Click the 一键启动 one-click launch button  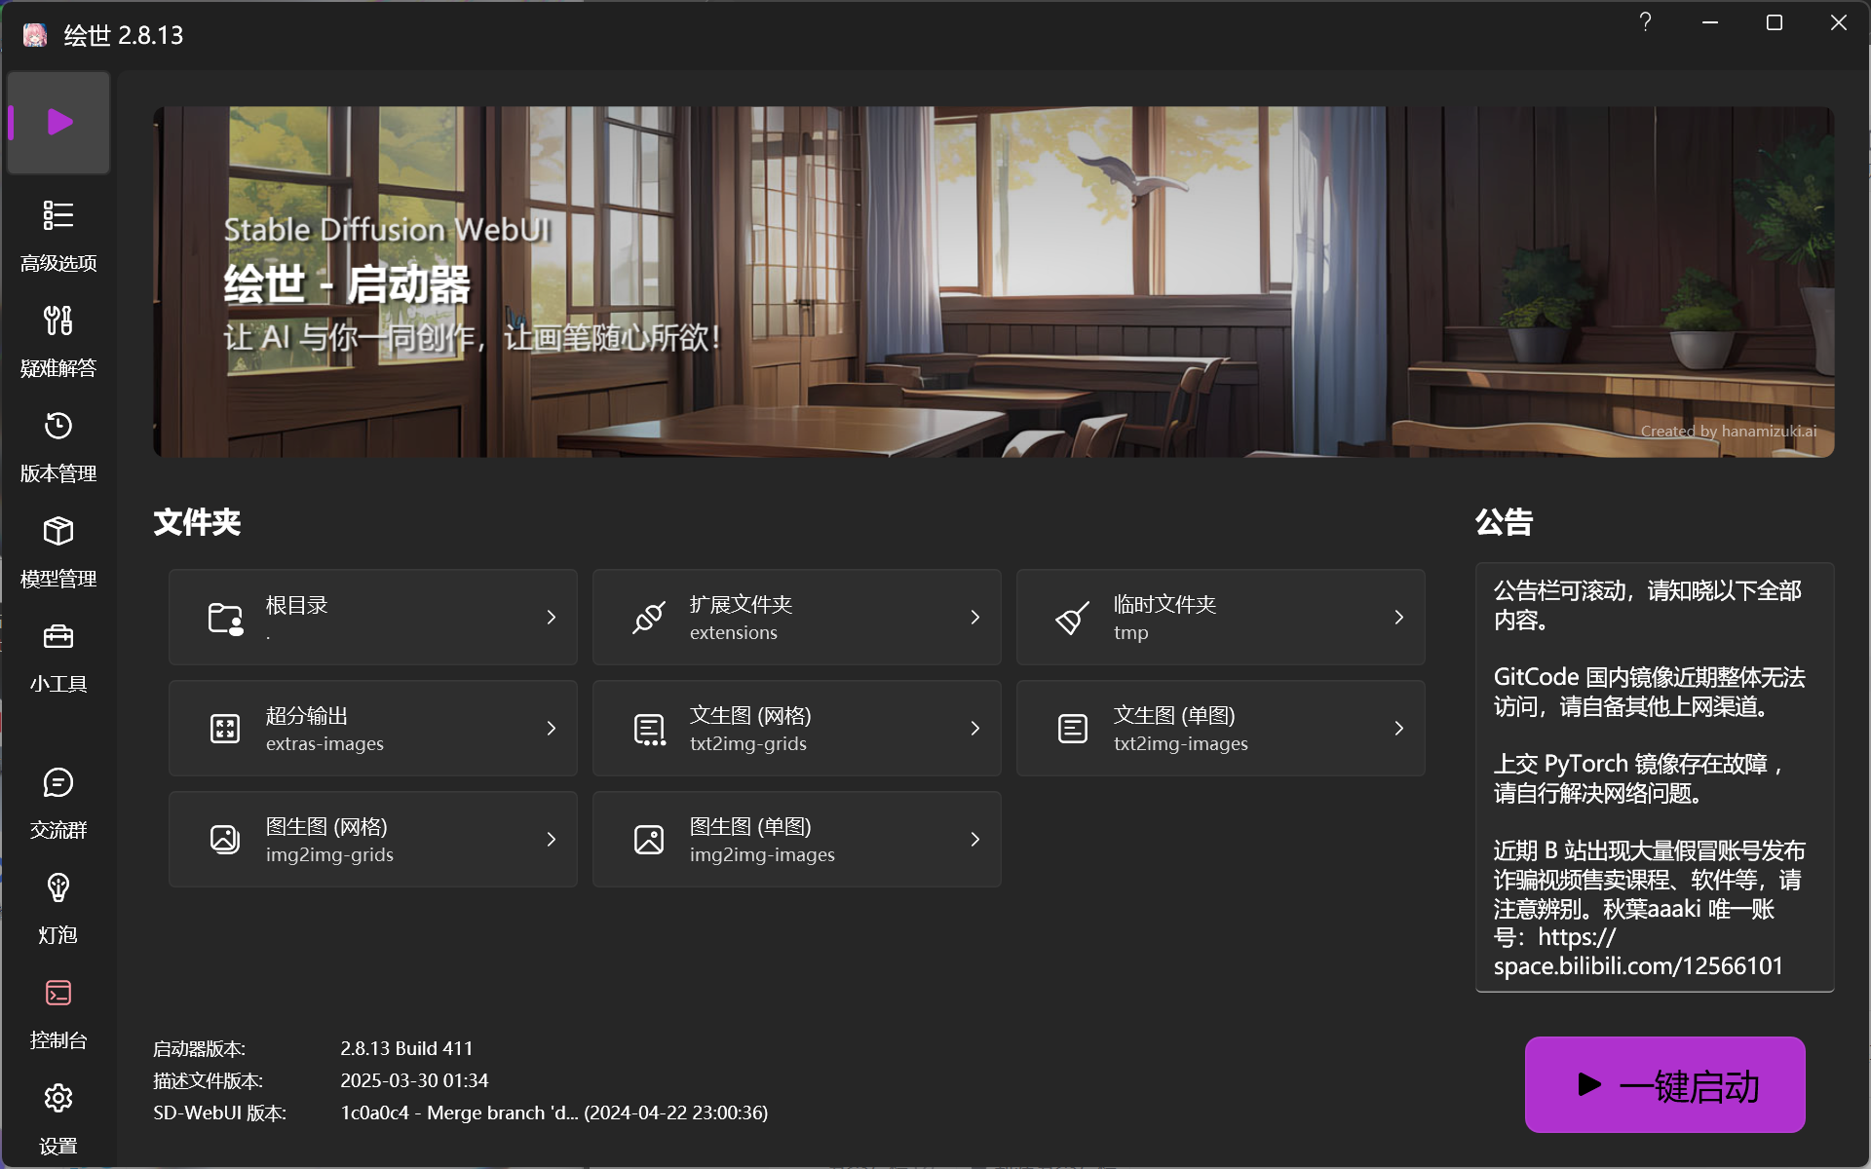(x=1664, y=1085)
